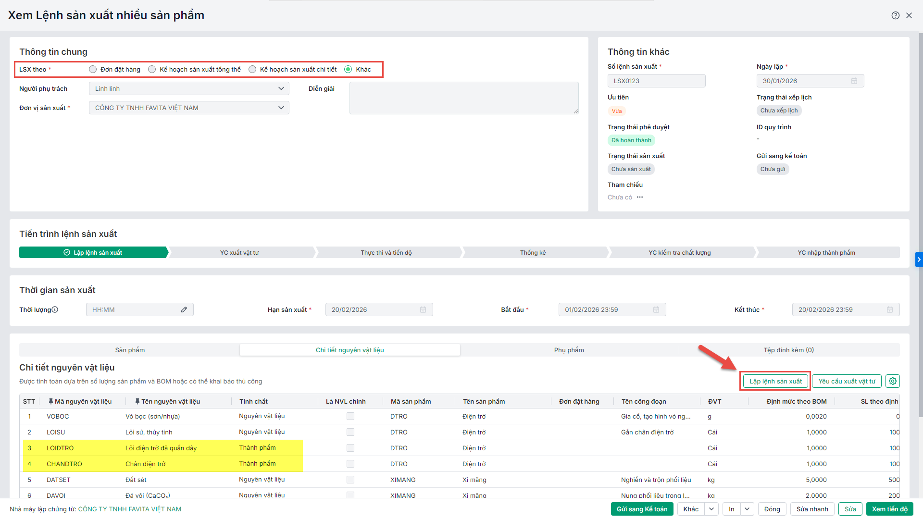This screenshot has width=923, height=519.
Task: Toggle Là NVL chính checkbox for VOBOC
Action: click(x=350, y=416)
